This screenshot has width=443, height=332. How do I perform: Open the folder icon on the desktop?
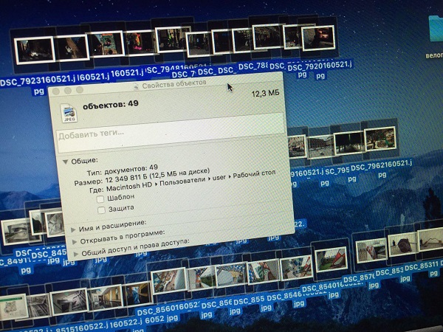tap(436, 30)
